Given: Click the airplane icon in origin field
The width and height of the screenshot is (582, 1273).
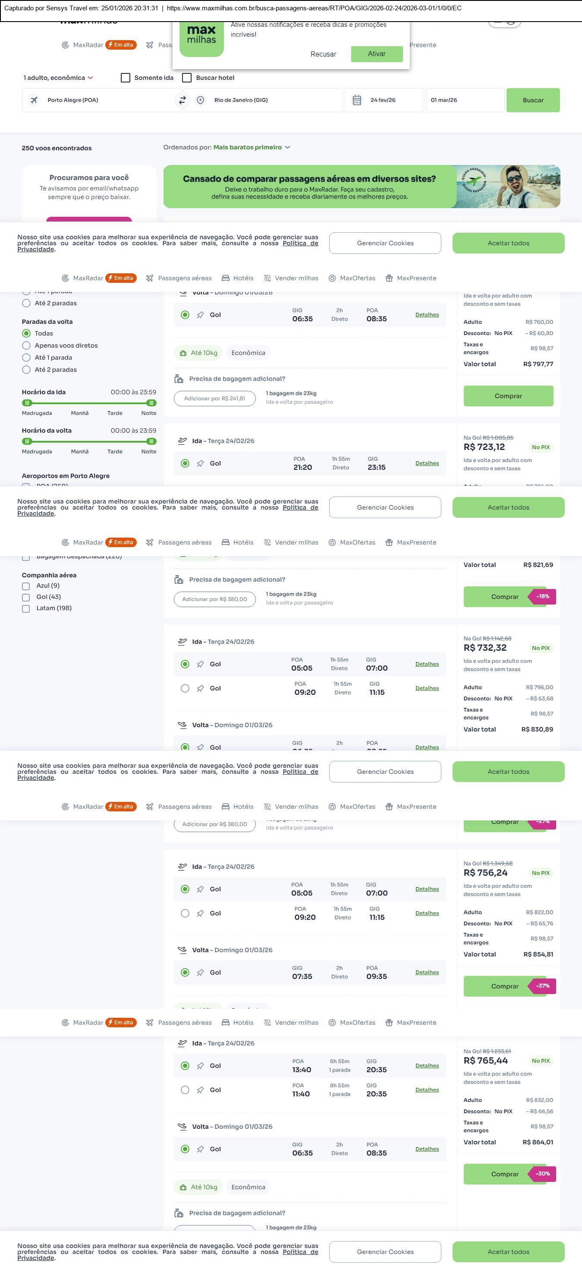Looking at the screenshot, I should click(x=34, y=100).
